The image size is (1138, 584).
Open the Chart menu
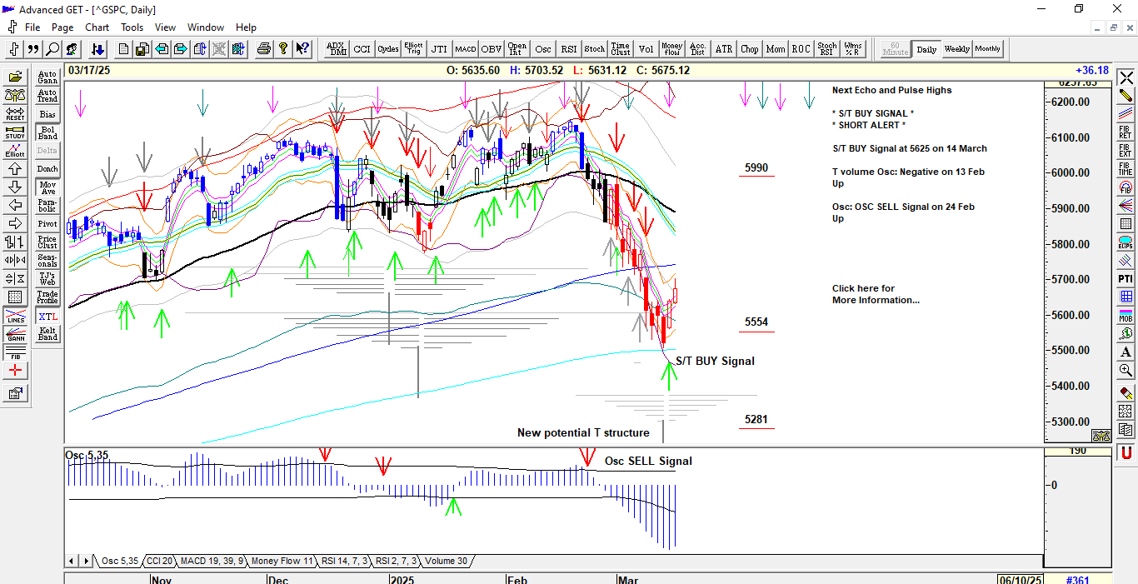pyautogui.click(x=97, y=27)
